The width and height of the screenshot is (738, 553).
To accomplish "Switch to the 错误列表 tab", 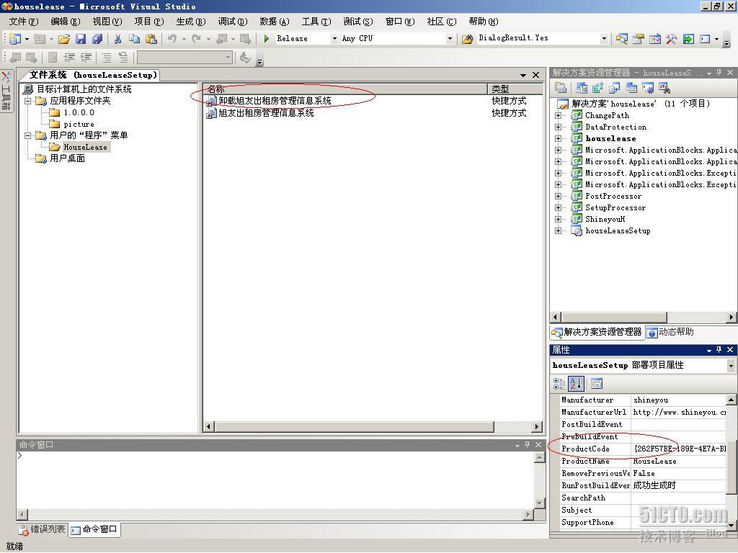I will click(43, 529).
